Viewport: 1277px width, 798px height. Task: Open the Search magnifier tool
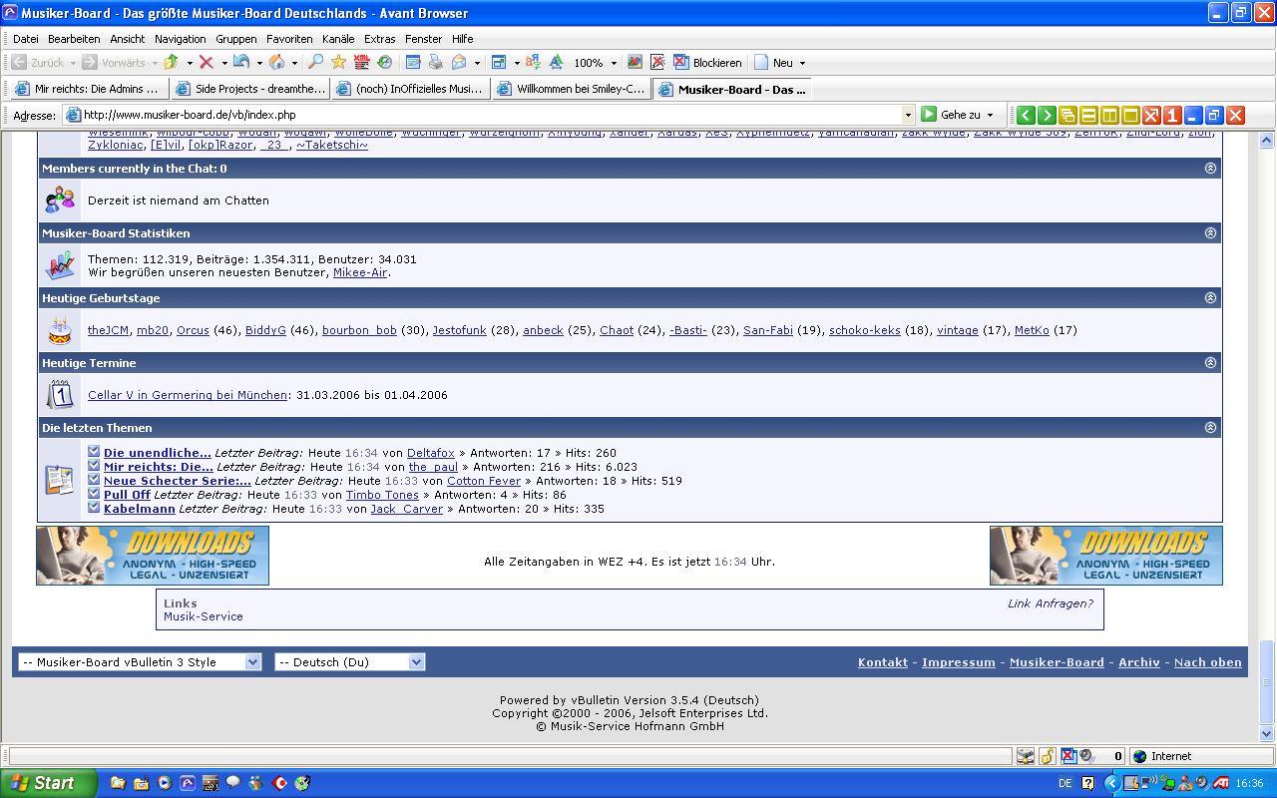coord(315,62)
